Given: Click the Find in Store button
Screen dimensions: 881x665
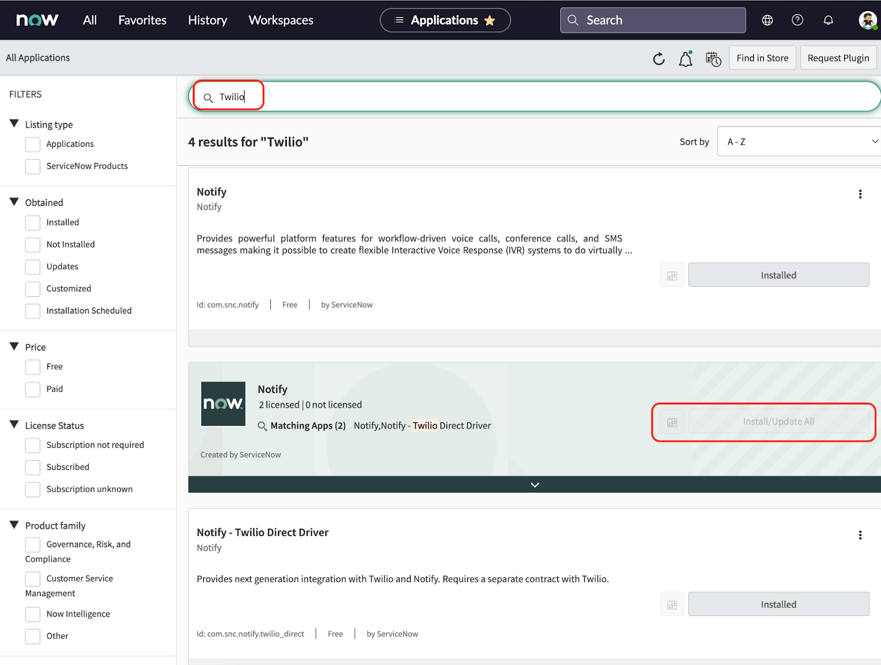Looking at the screenshot, I should (x=762, y=57).
